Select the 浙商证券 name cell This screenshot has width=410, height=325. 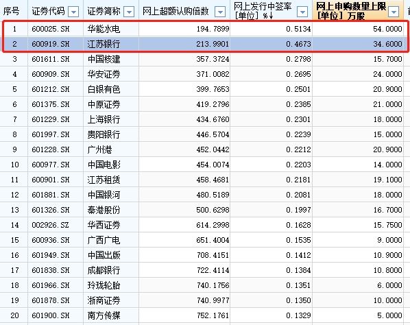pos(104,300)
